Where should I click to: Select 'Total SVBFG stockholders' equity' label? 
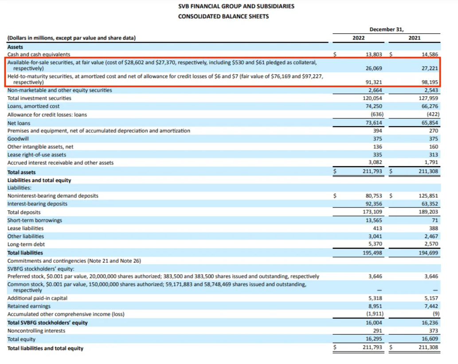pos(47,323)
